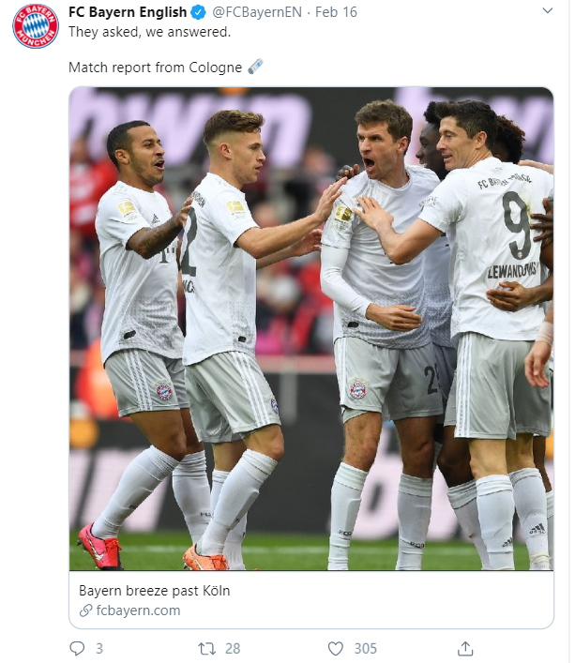Open the reply speech bubble icon

tap(77, 648)
